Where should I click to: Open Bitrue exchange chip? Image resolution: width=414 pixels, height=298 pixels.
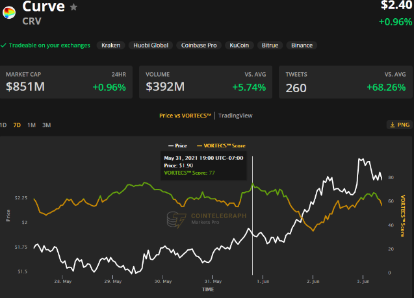point(270,45)
